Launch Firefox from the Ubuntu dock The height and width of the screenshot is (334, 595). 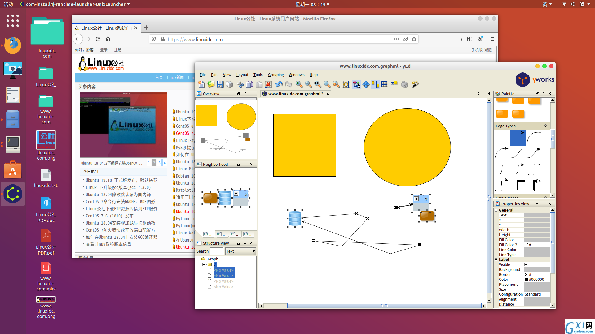[x=13, y=45]
